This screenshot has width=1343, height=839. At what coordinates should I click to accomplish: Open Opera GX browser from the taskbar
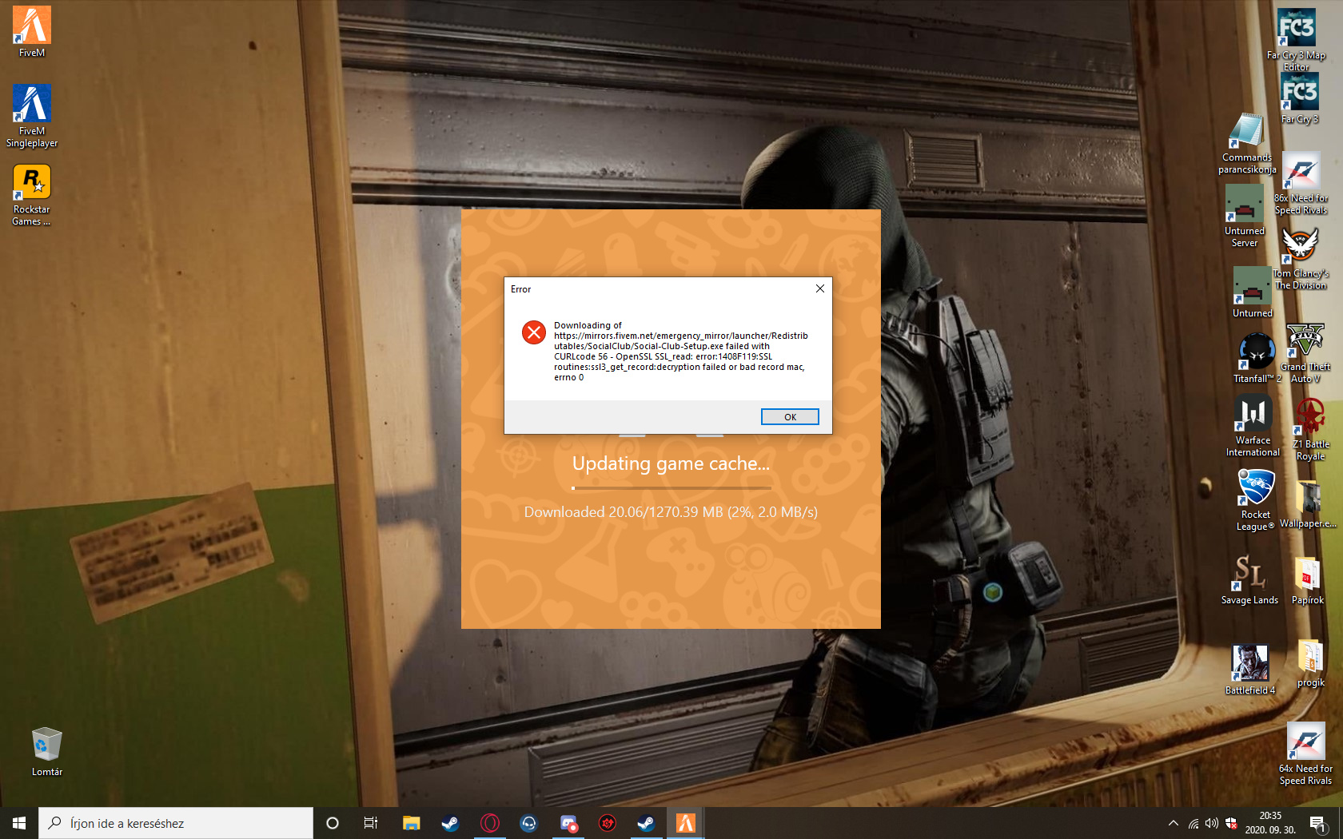pyautogui.click(x=490, y=823)
